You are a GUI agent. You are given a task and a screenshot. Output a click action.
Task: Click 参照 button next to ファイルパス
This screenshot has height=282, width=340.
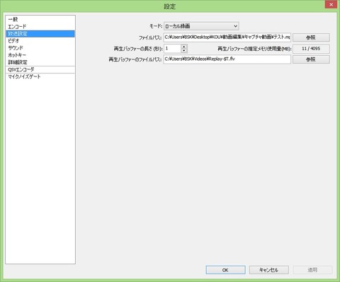click(x=311, y=37)
